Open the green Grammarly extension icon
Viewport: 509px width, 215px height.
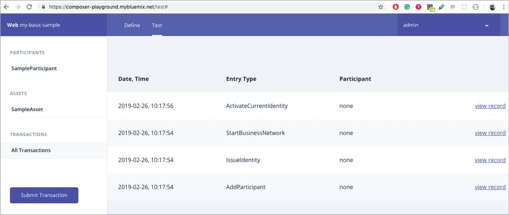click(x=407, y=7)
